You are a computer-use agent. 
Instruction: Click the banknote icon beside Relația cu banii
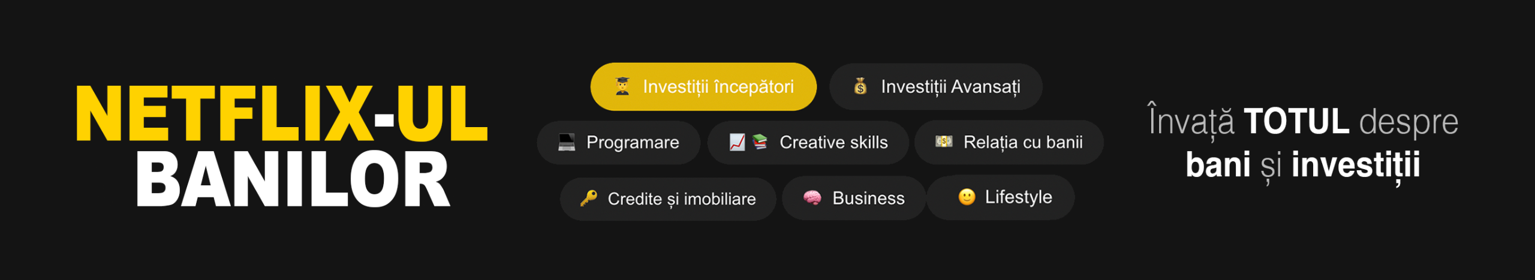[944, 141]
